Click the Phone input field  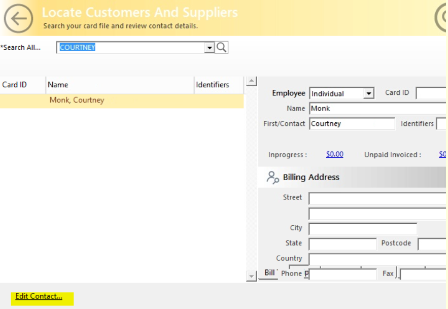pos(342,274)
